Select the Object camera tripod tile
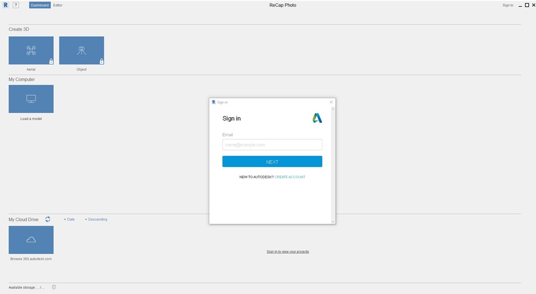Image resolution: width=536 pixels, height=294 pixels. 82,50
